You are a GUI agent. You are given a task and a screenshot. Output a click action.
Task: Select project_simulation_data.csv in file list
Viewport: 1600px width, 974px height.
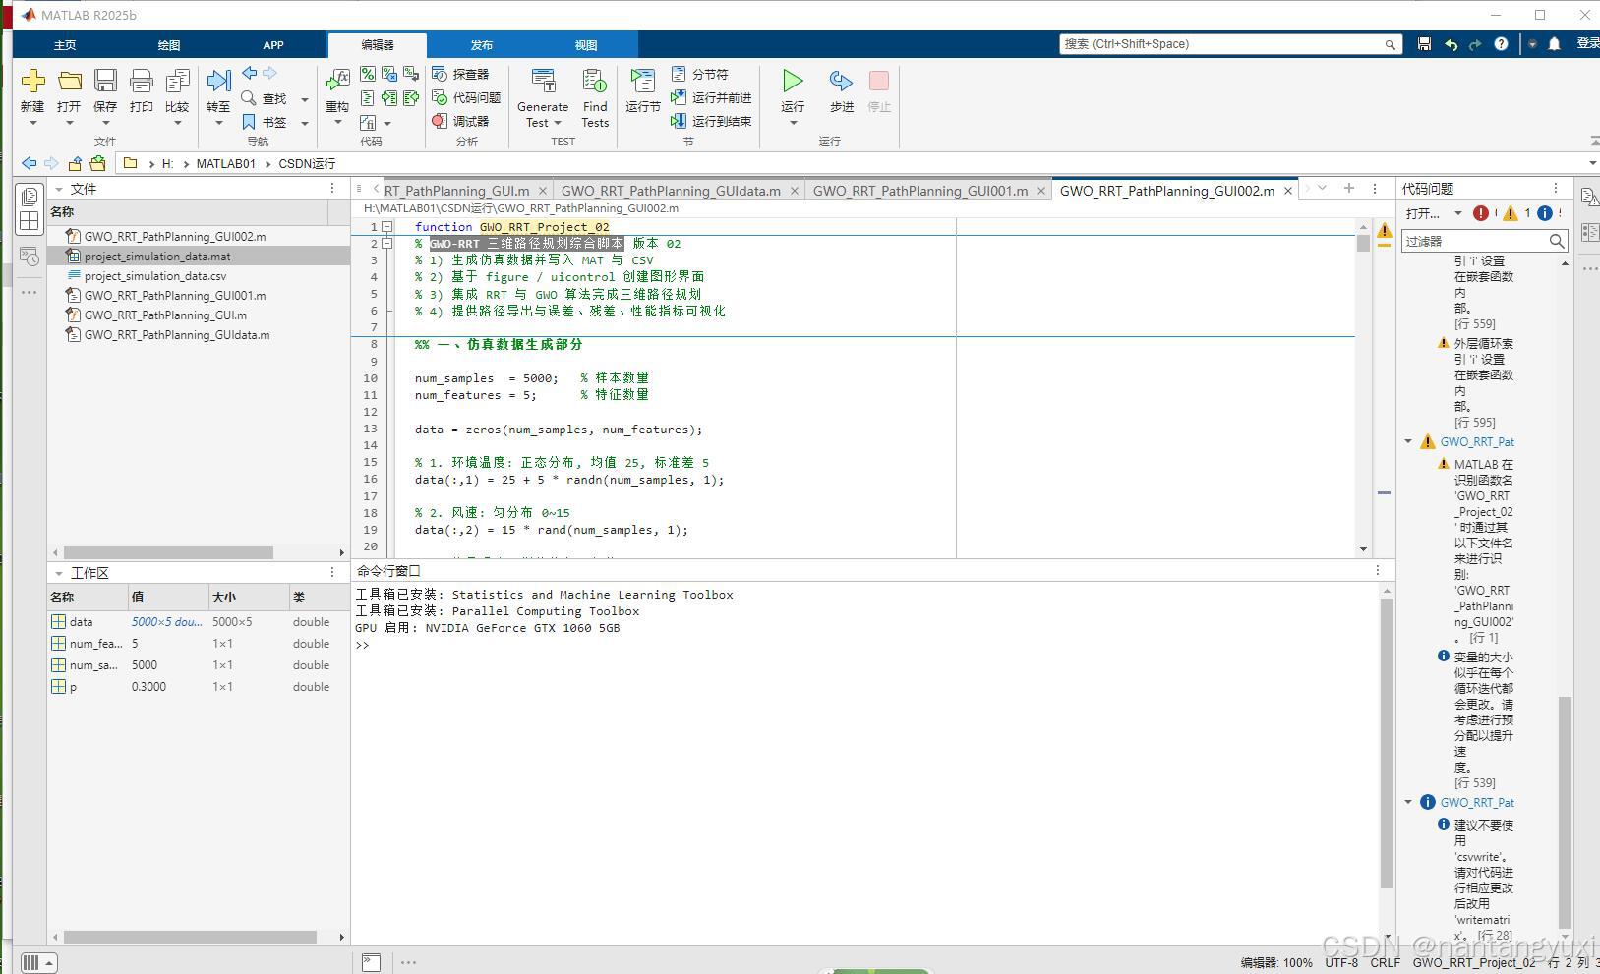(154, 276)
